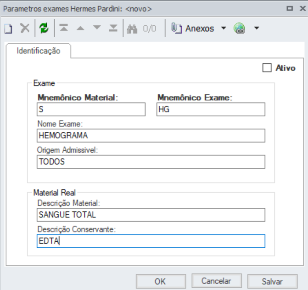Click the Anexos paperclip button
Screen dimensions: 308x290
[x=192, y=28]
